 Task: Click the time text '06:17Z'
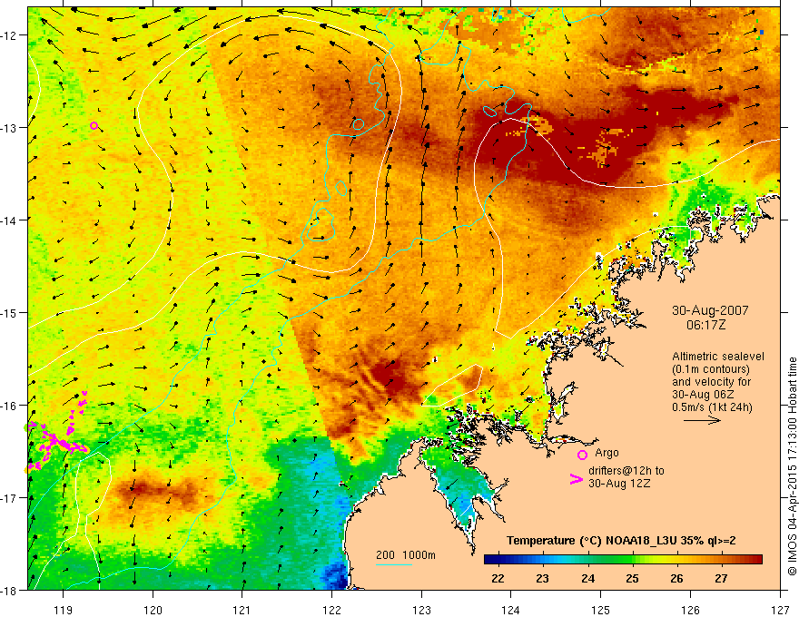705,325
